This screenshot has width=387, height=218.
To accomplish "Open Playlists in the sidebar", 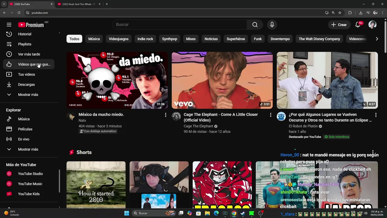I will click(x=29, y=44).
